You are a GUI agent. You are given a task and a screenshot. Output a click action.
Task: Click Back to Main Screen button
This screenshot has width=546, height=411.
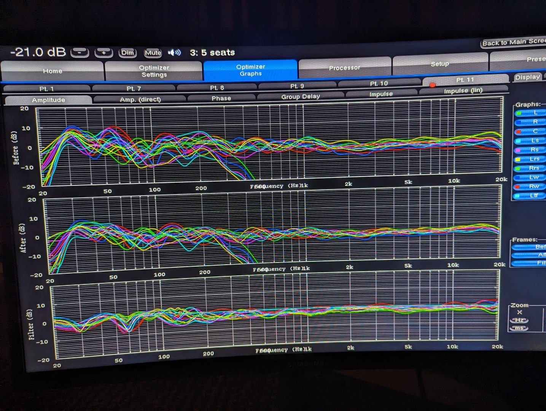click(x=514, y=43)
